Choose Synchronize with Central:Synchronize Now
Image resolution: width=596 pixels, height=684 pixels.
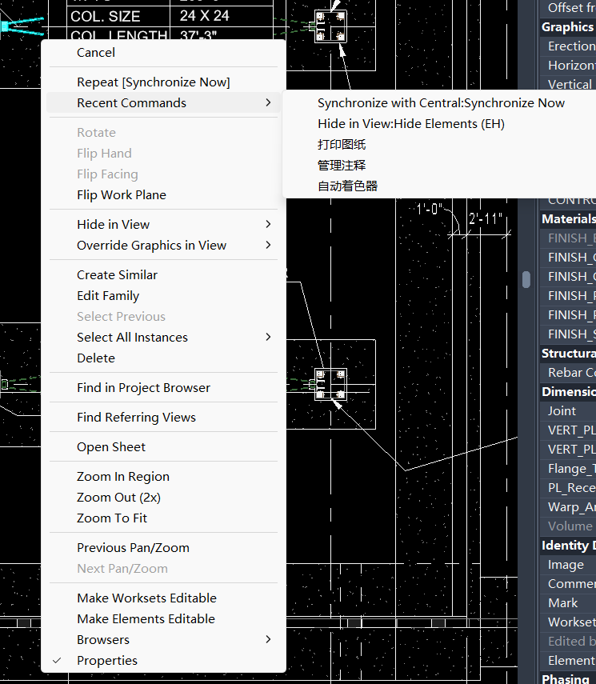click(441, 103)
